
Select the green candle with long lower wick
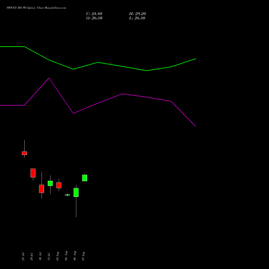click(76, 193)
